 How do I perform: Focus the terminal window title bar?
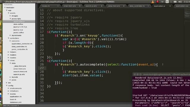tap(161, 74)
